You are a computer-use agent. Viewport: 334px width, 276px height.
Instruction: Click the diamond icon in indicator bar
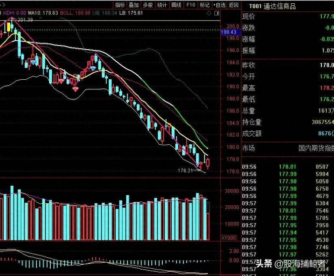(x=209, y=13)
